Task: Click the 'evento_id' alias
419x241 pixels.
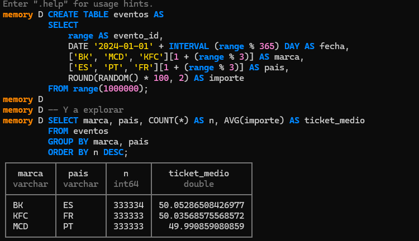Action: [136, 36]
